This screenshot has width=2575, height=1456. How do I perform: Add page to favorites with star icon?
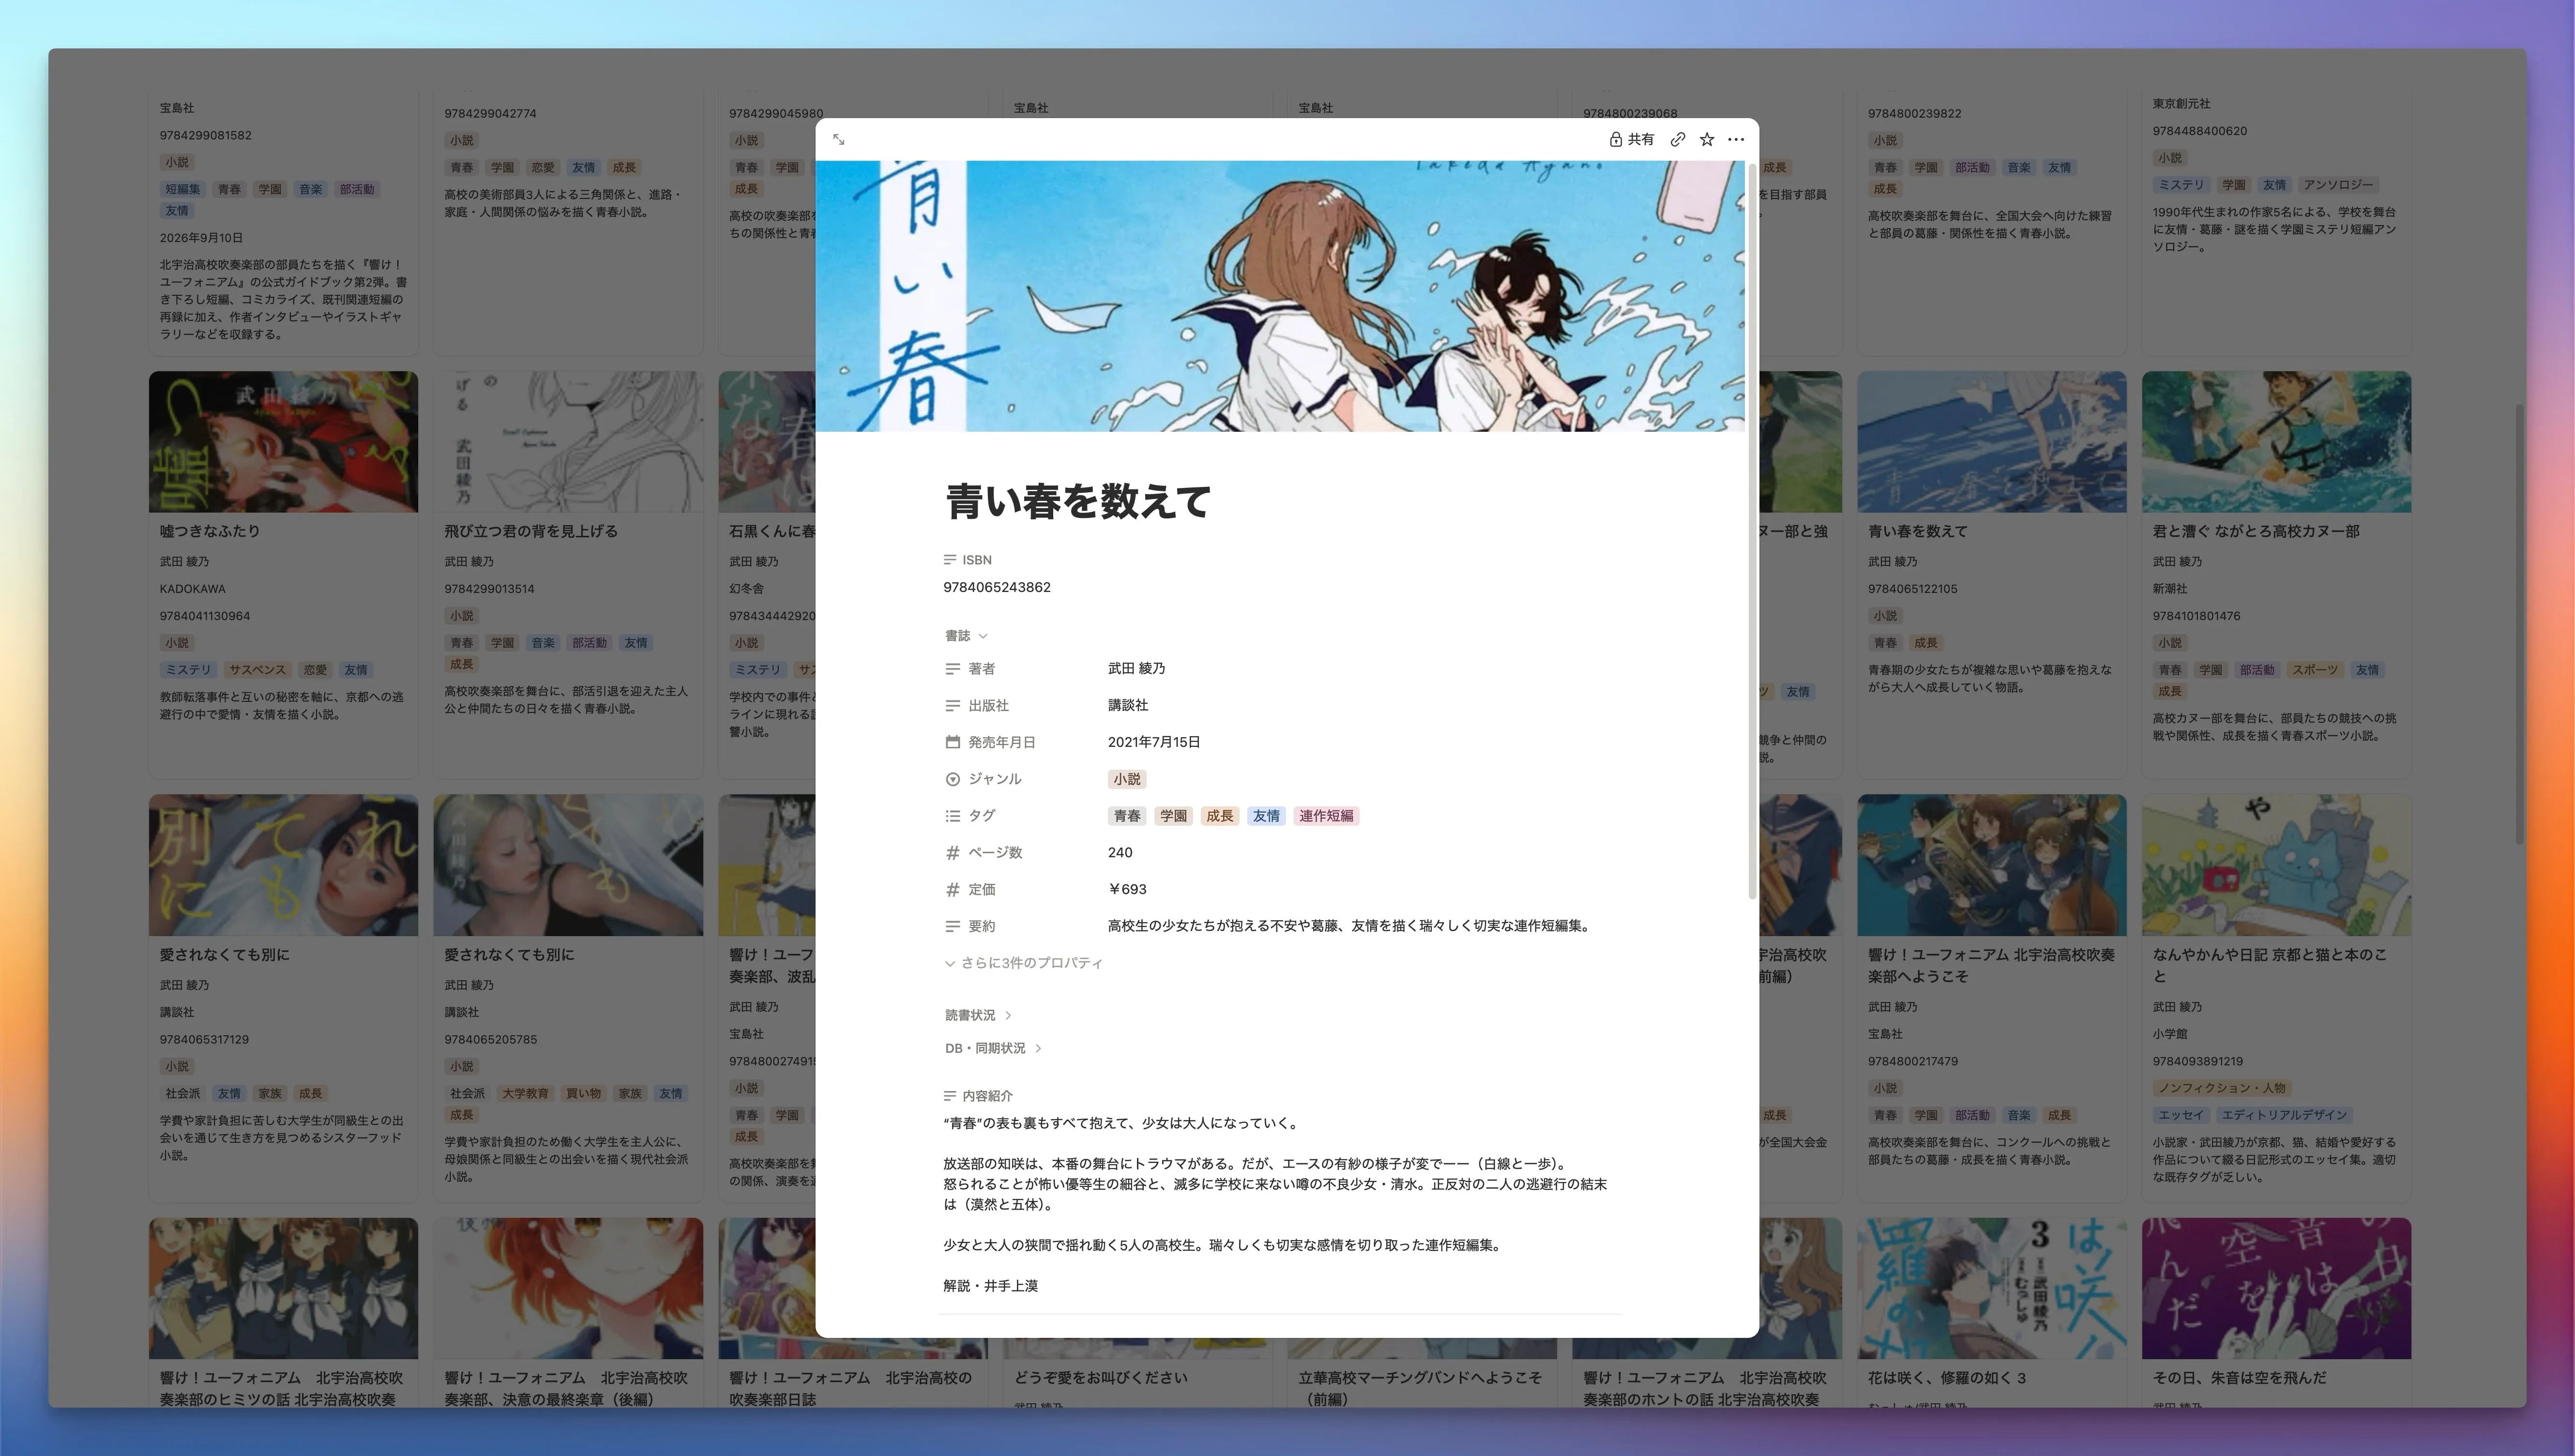click(1707, 140)
